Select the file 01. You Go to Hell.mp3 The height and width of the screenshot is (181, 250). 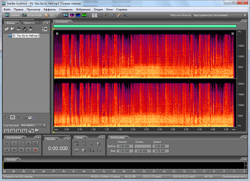pyautogui.click(x=26, y=36)
